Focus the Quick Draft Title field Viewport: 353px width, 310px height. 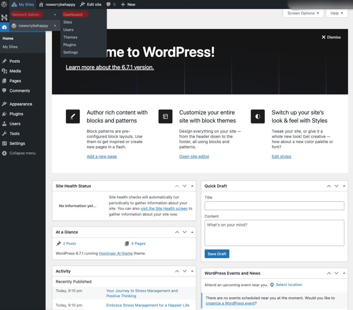pos(274,206)
